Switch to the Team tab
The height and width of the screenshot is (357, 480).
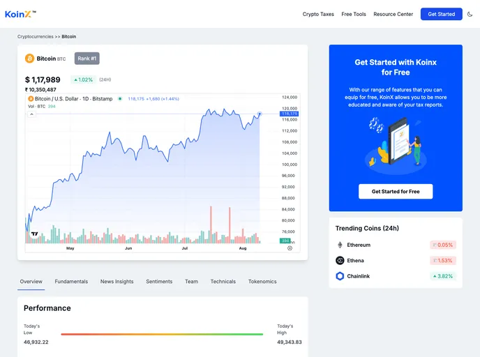(191, 282)
